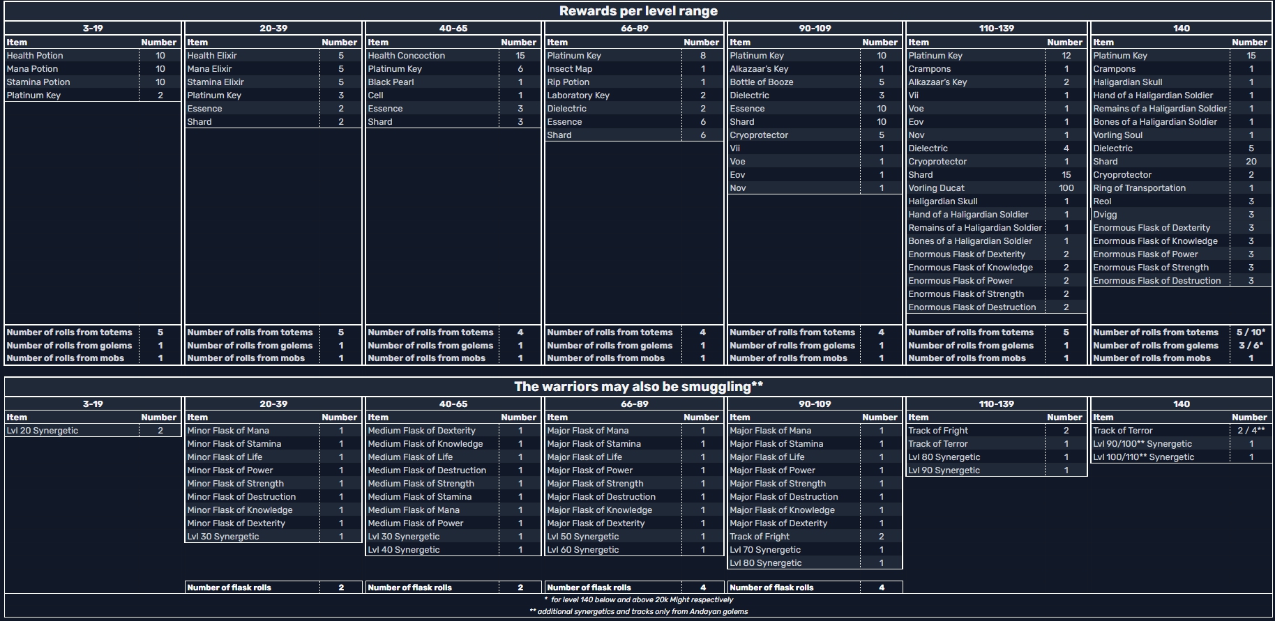Click 'The warriors may also be smuggling**' heading
Viewport: 1275px width, 621px height.
coord(638,386)
